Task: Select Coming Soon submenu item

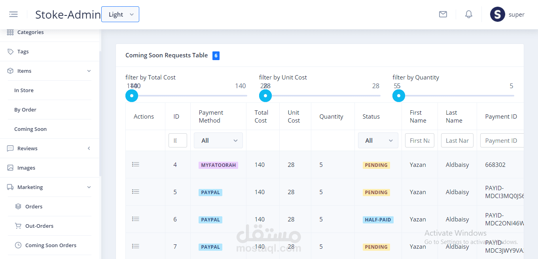Action: (30, 129)
